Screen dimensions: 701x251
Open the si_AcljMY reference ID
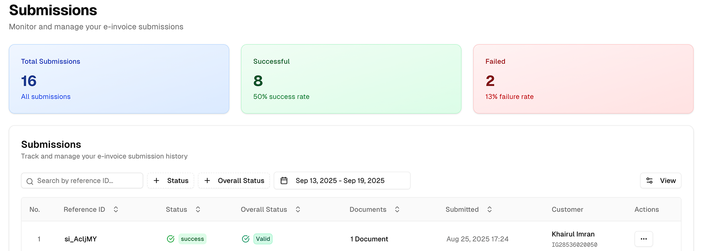click(x=80, y=239)
